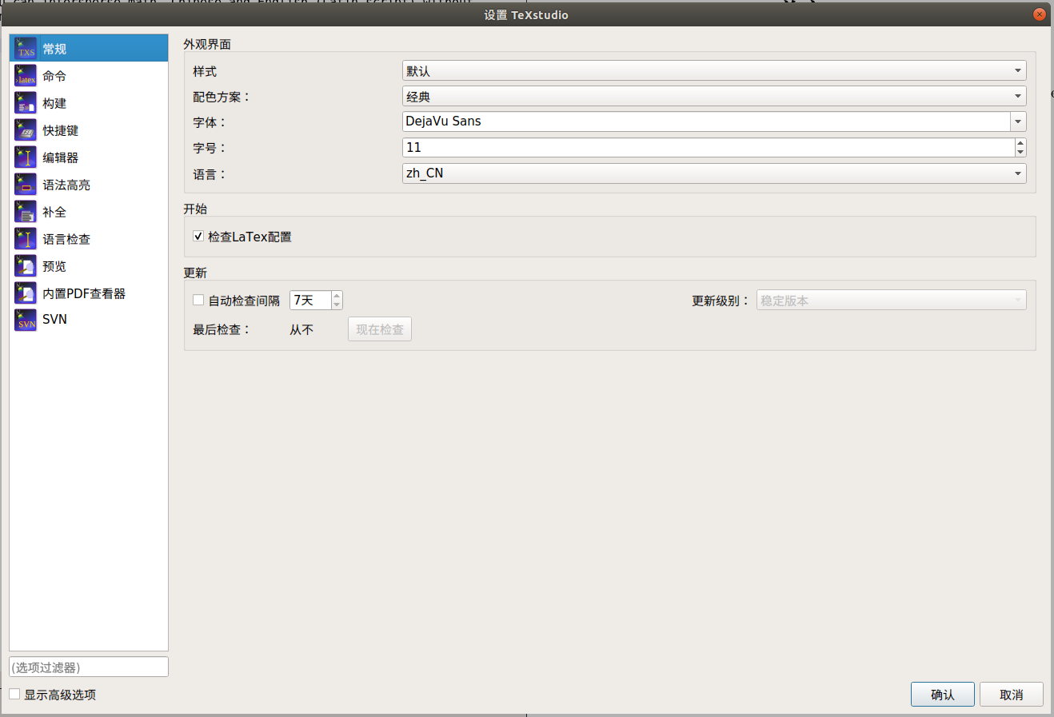Open the 样式 dropdown showing 默认
This screenshot has height=717, width=1054.
[714, 71]
